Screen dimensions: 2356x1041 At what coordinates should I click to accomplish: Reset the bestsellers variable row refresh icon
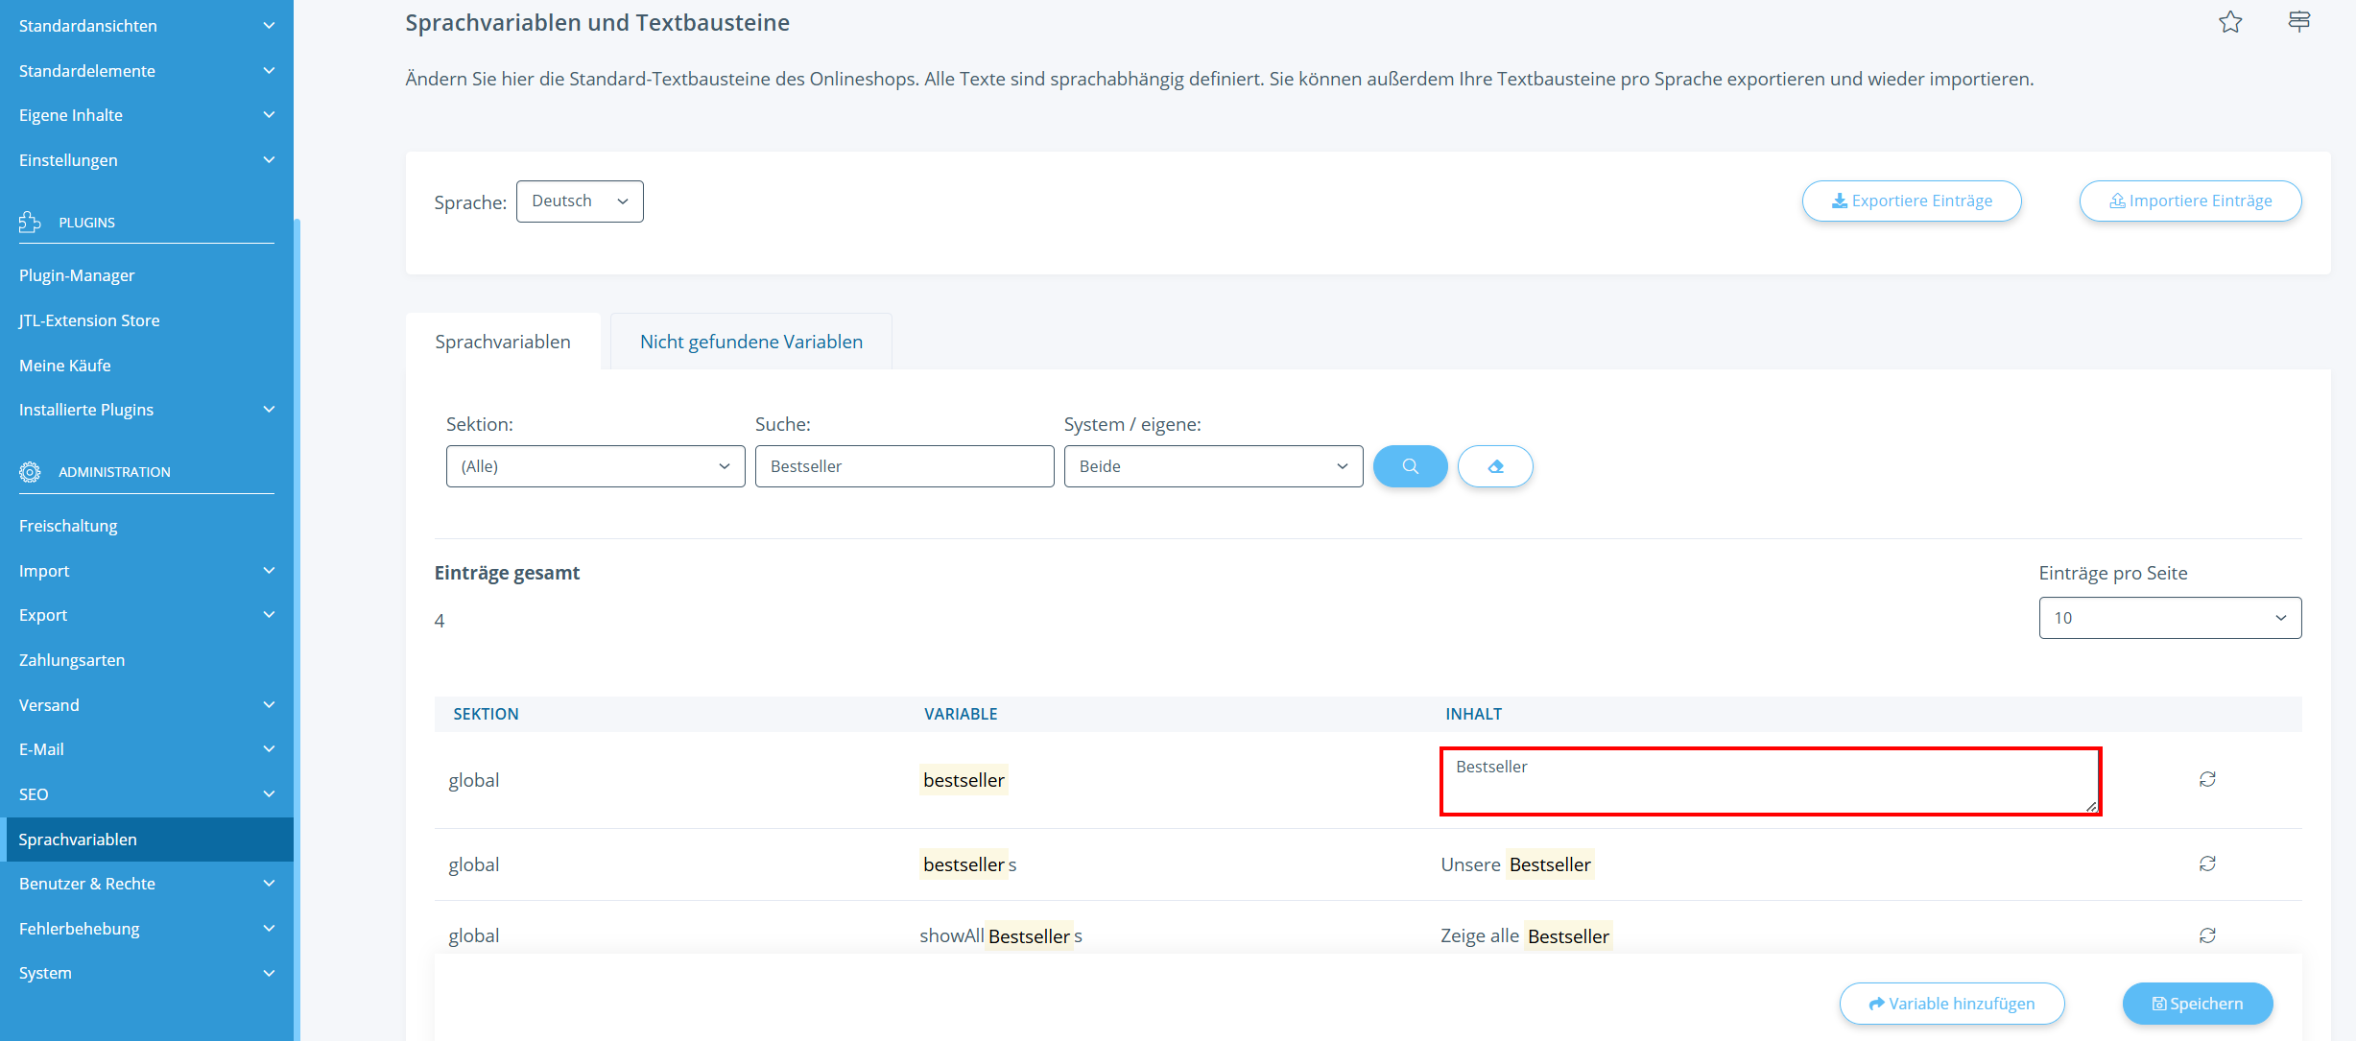coord(2206,864)
